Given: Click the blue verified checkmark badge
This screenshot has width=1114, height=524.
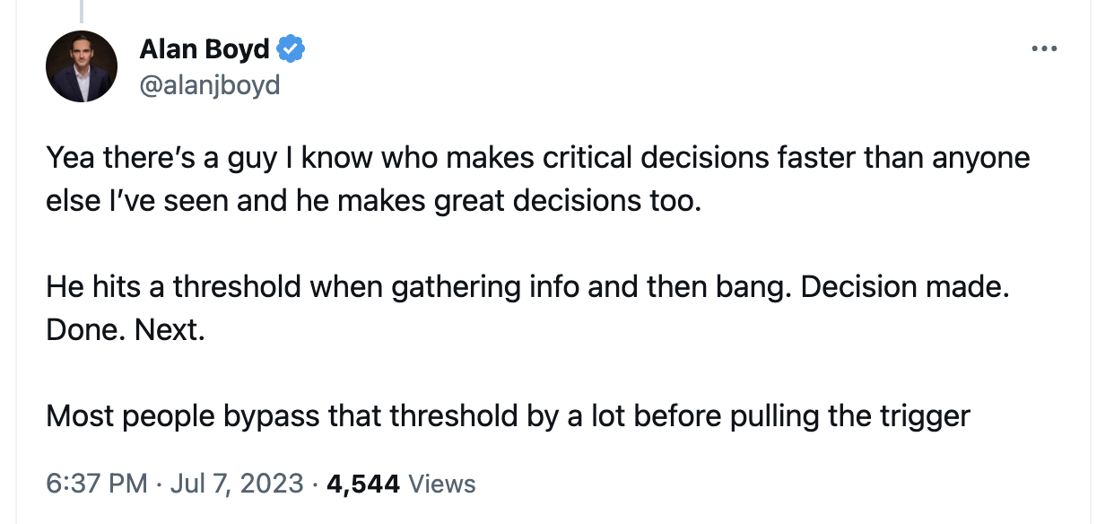Looking at the screenshot, I should pyautogui.click(x=292, y=49).
